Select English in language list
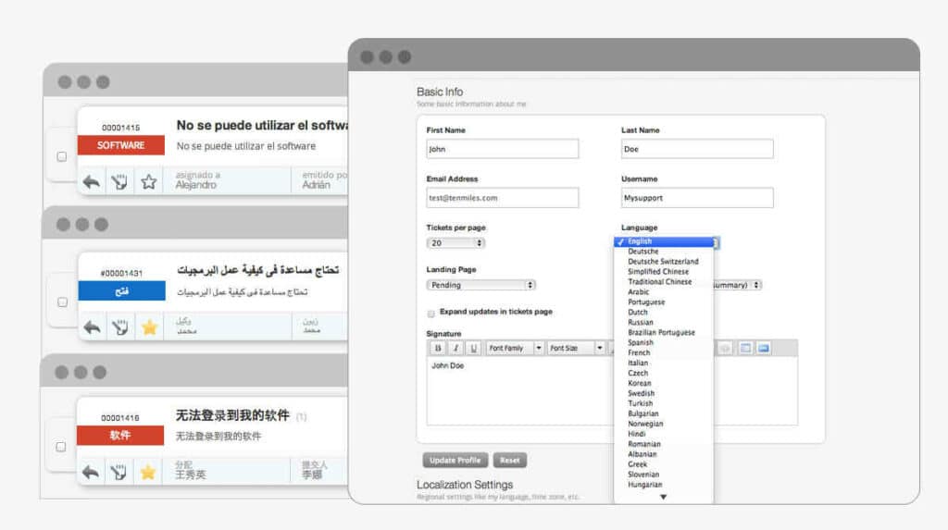Image resolution: width=948 pixels, height=530 pixels. [x=664, y=241]
